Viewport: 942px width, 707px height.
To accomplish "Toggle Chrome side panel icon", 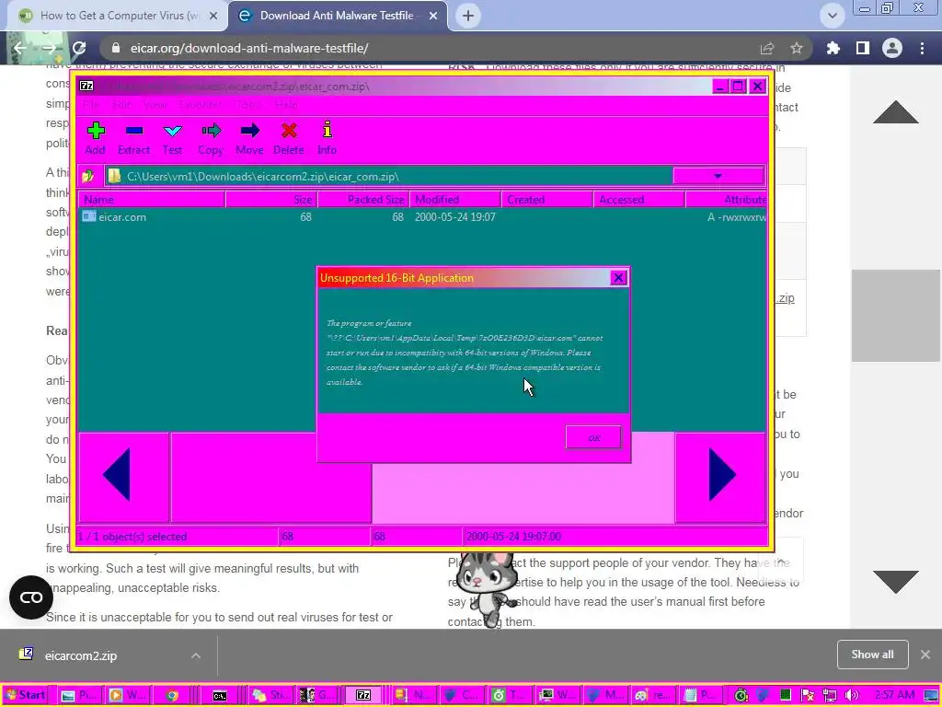I will click(863, 48).
